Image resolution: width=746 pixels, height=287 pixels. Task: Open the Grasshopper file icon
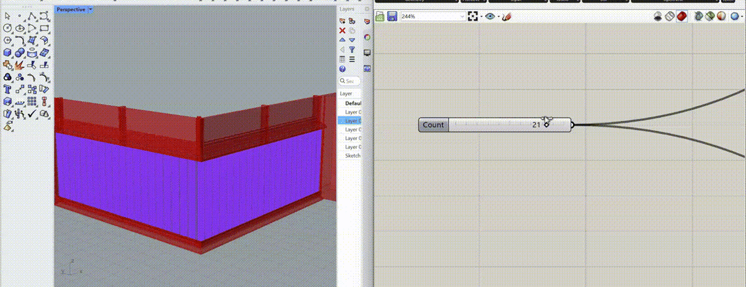pos(380,16)
